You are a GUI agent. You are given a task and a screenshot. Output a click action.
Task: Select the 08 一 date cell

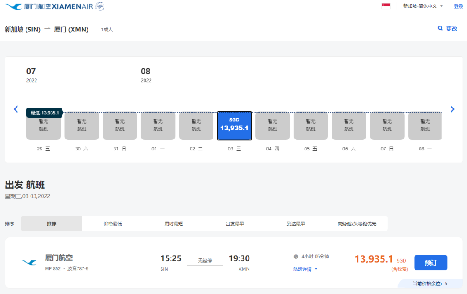(425, 126)
